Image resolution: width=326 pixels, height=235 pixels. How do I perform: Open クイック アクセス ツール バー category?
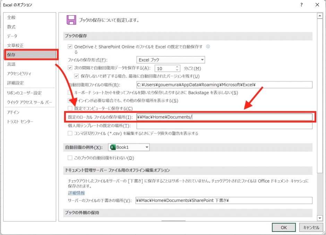tap(30, 102)
